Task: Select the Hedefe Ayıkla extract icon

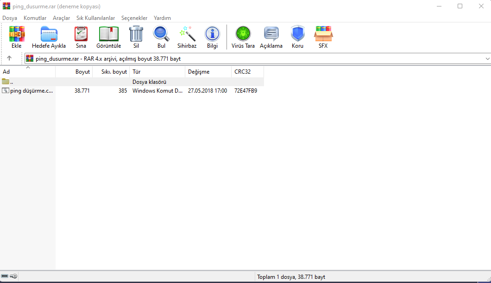Action: (x=49, y=34)
